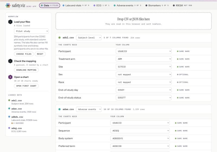Viewport: 217px width, 152px height.
Task: Open the adsl.csv Subject-level file type dropdown
Action: tap(89, 38)
